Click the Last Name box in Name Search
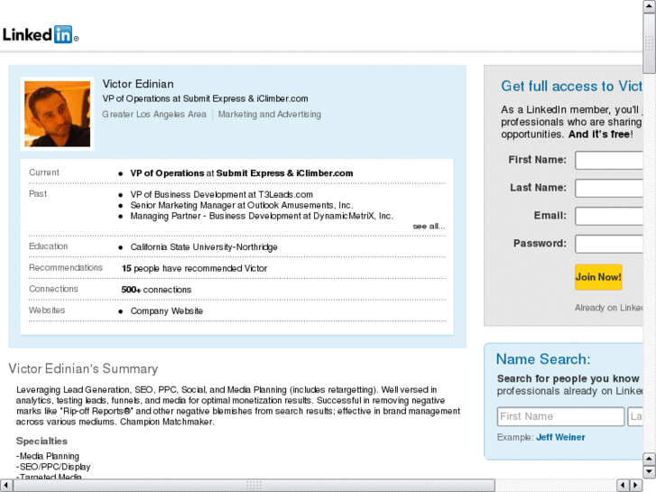 click(x=635, y=416)
